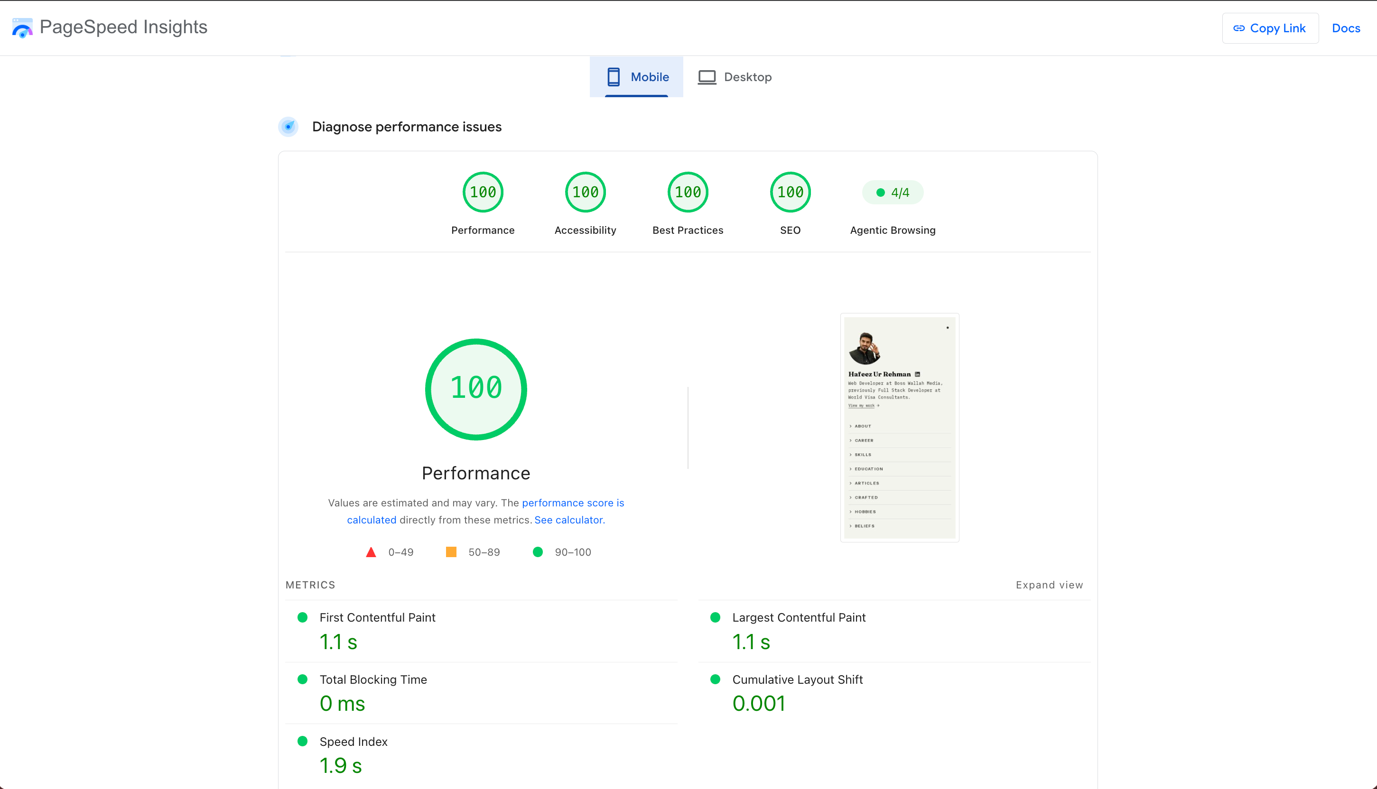Click green dot beside First Contentful Paint
Image resolution: width=1377 pixels, height=789 pixels.
(303, 617)
